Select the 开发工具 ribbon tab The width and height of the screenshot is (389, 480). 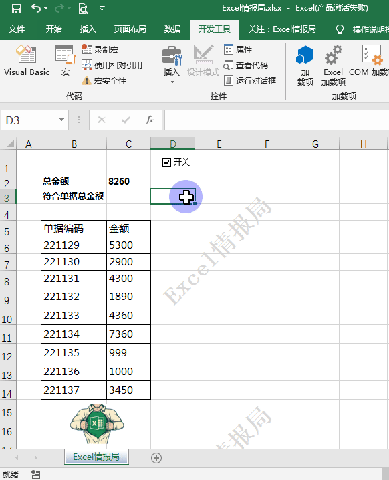(215, 29)
